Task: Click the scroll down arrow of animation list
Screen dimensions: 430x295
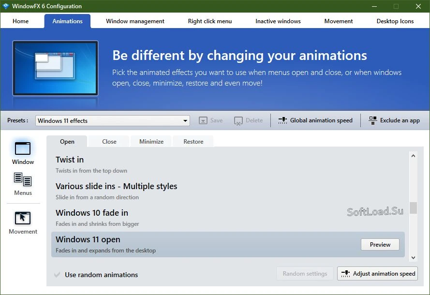Action: tap(413, 258)
